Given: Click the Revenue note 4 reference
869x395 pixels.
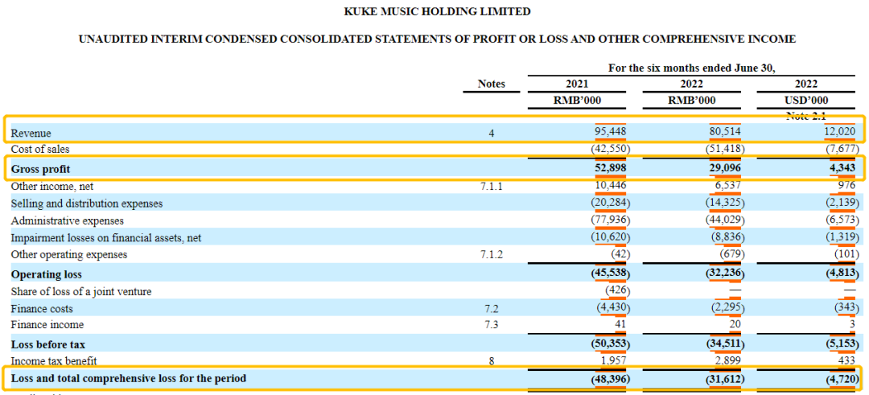Looking at the screenshot, I should [491, 134].
